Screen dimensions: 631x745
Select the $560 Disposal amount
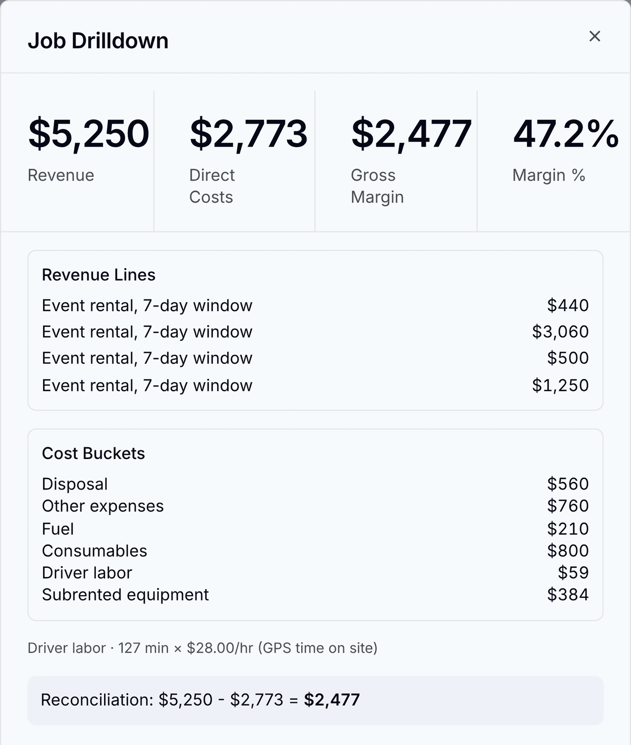pyautogui.click(x=568, y=484)
